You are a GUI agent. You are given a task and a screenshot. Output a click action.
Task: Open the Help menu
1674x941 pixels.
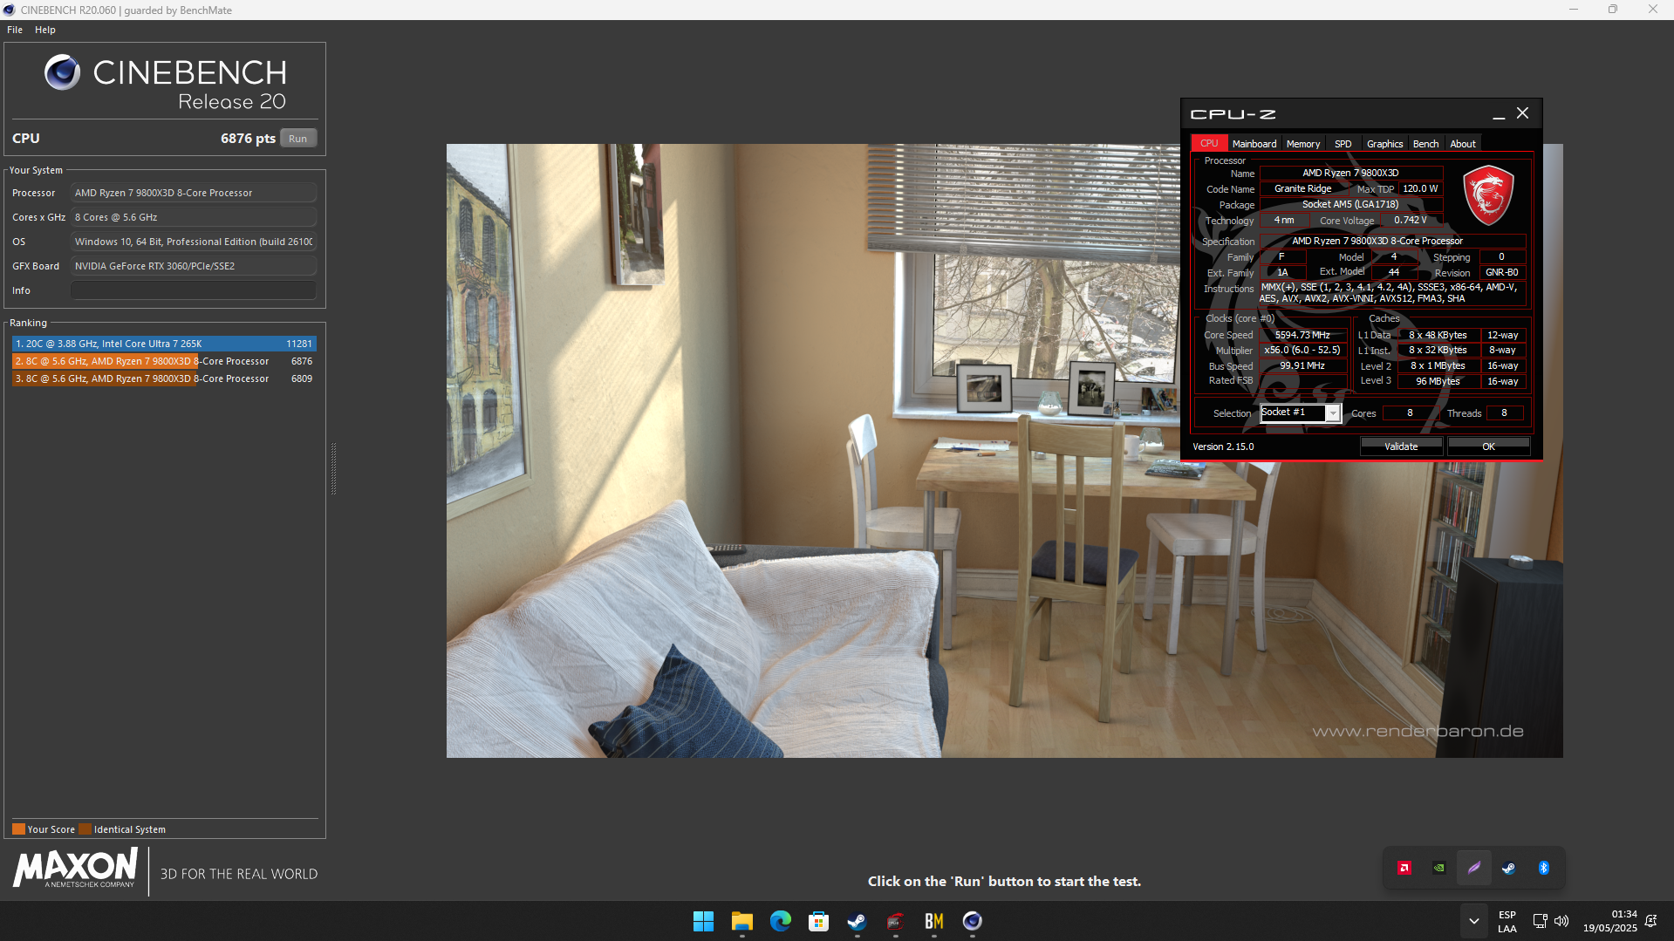(x=45, y=30)
